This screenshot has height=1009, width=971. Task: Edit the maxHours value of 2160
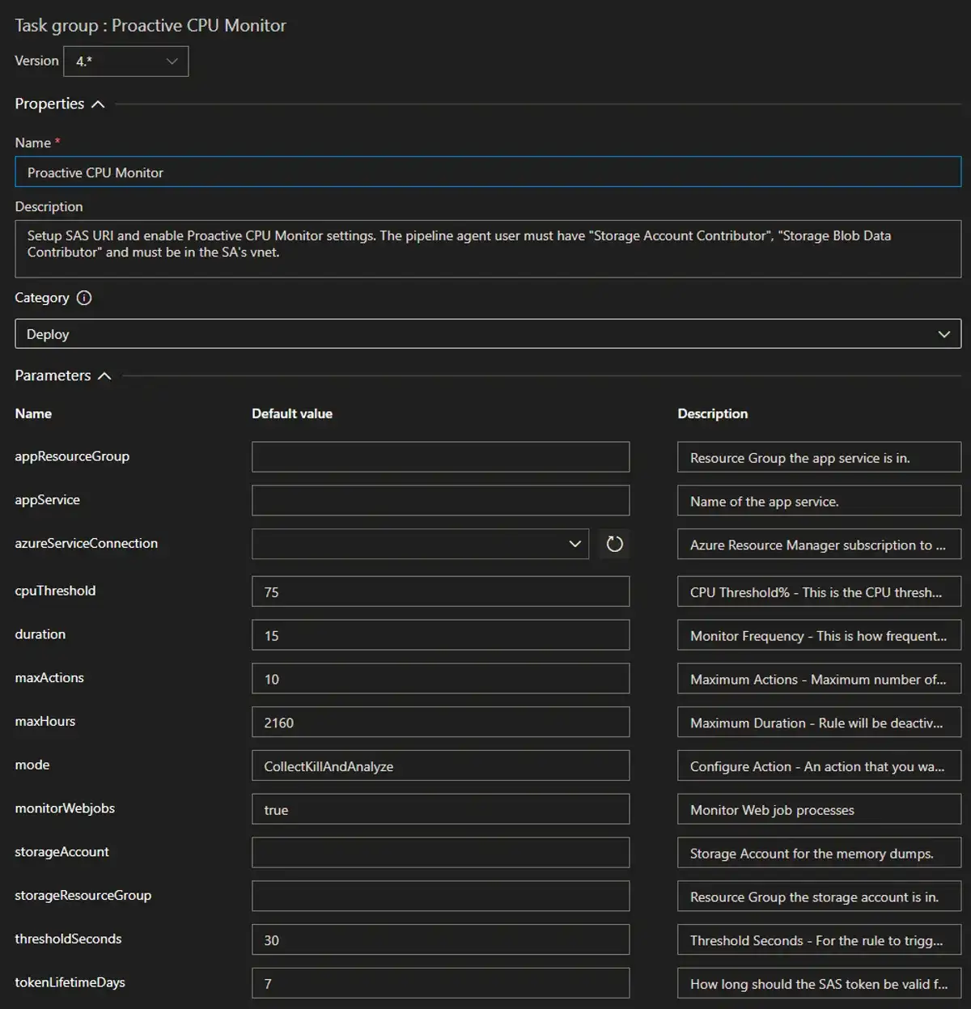(x=440, y=722)
